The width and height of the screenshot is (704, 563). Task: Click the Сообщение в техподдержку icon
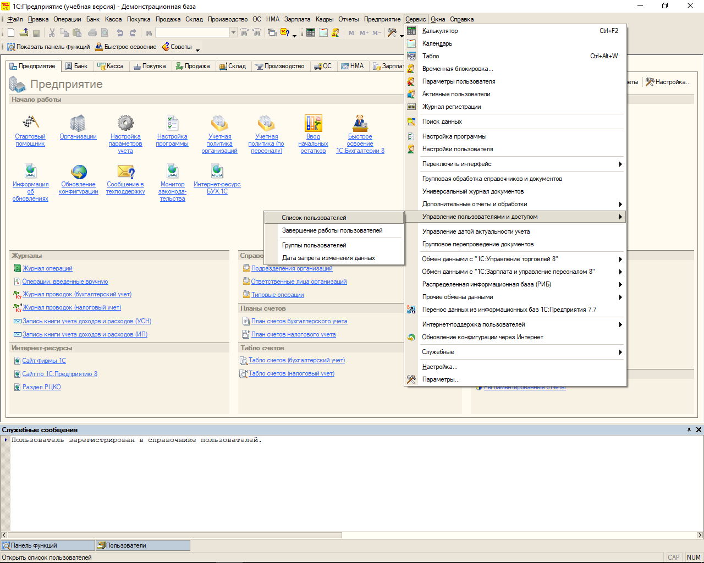tap(125, 172)
